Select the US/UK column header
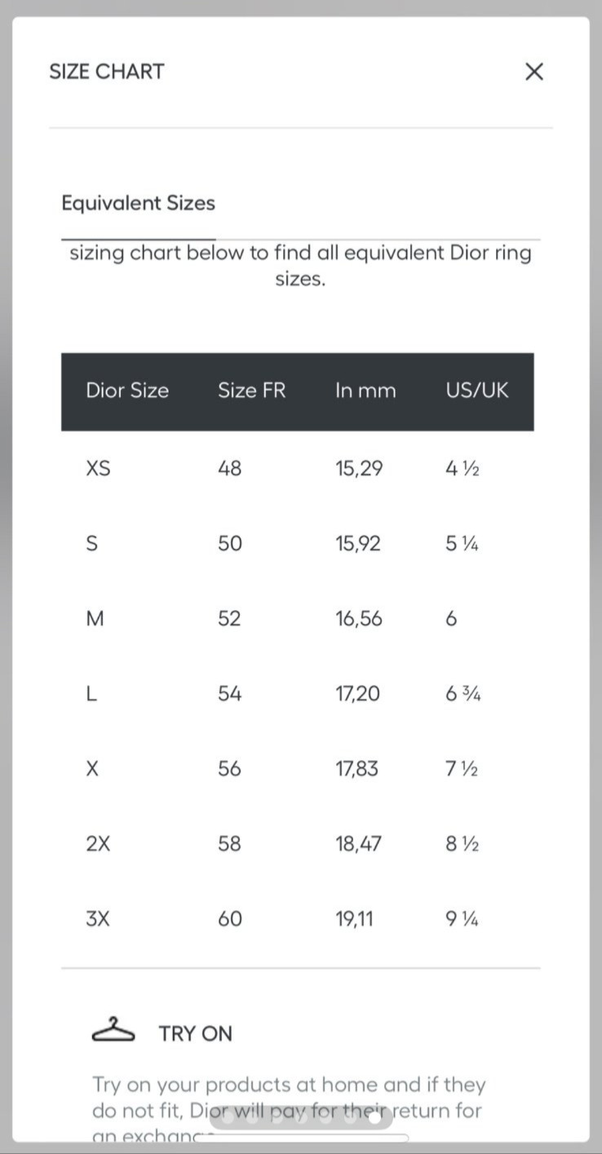This screenshot has width=602, height=1154. 476,391
